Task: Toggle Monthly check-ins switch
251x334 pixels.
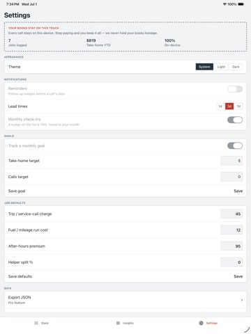Action: pos(235,120)
